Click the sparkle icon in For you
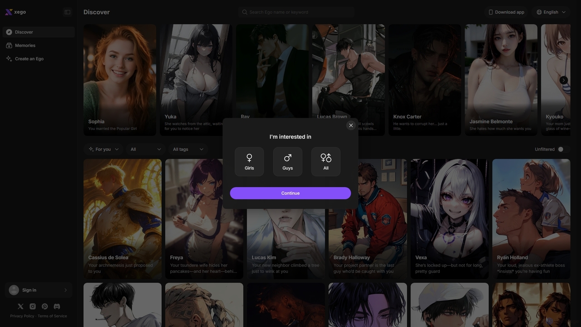 tap(91, 149)
